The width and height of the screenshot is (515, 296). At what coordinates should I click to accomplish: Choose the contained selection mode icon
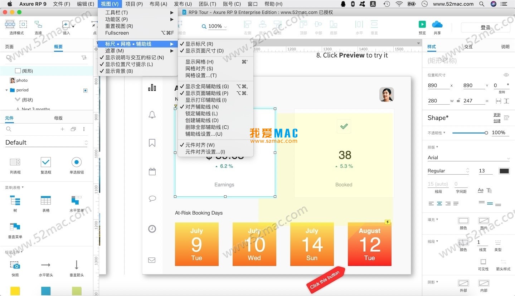click(23, 24)
